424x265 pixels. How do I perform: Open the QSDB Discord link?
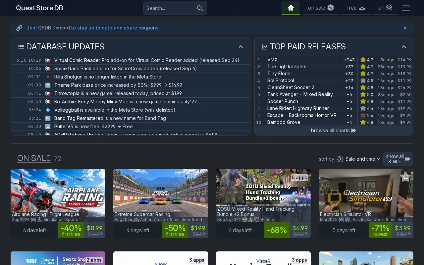point(54,28)
